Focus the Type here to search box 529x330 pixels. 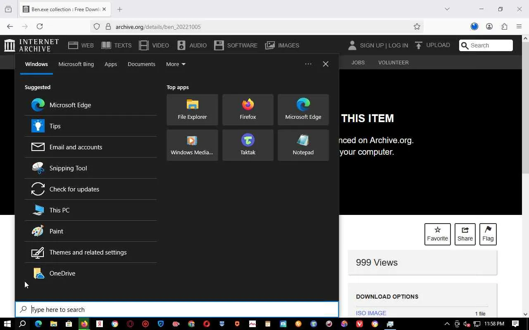click(177, 309)
